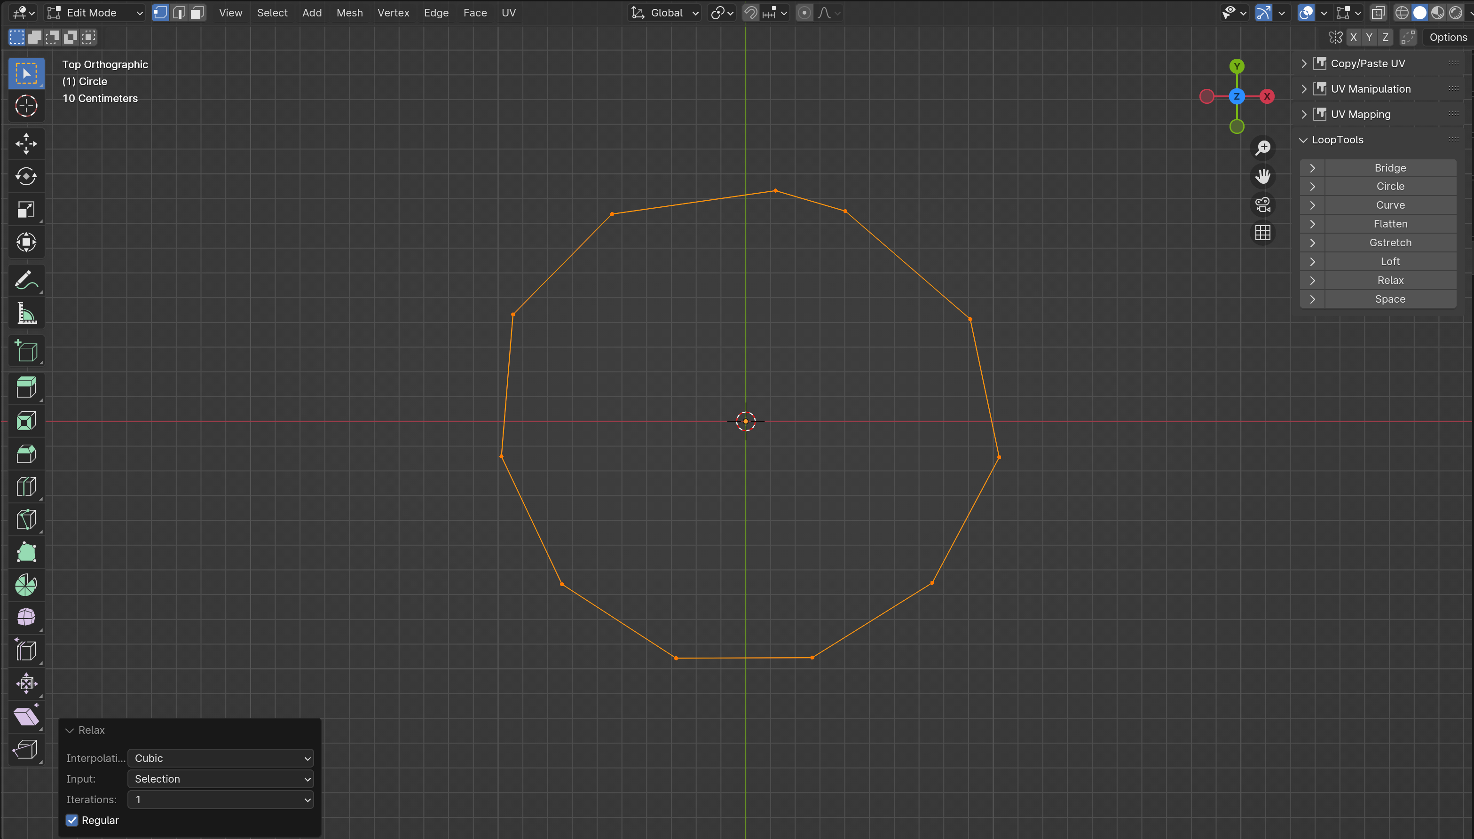Toggle proportional editing

804,13
